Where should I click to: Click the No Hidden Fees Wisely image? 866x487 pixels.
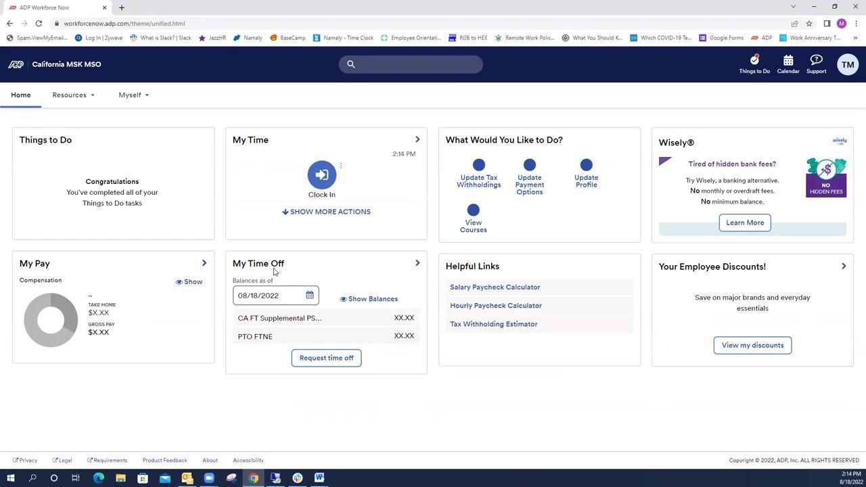[826, 177]
